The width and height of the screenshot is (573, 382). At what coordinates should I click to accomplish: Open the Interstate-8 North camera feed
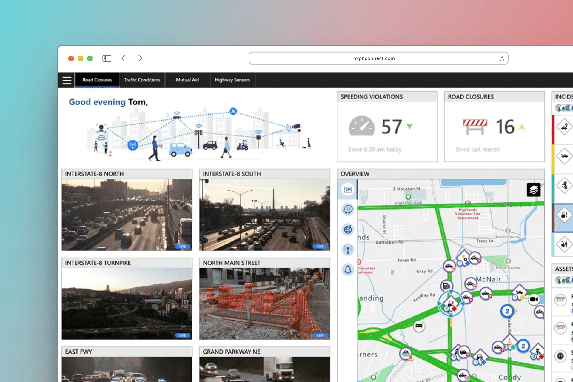click(x=127, y=215)
